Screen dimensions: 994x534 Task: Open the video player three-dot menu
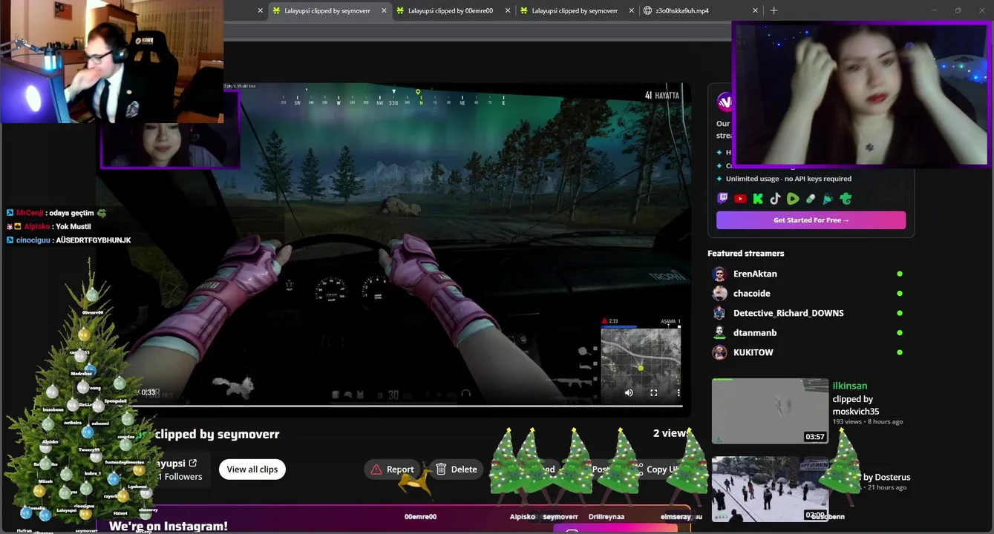679,393
